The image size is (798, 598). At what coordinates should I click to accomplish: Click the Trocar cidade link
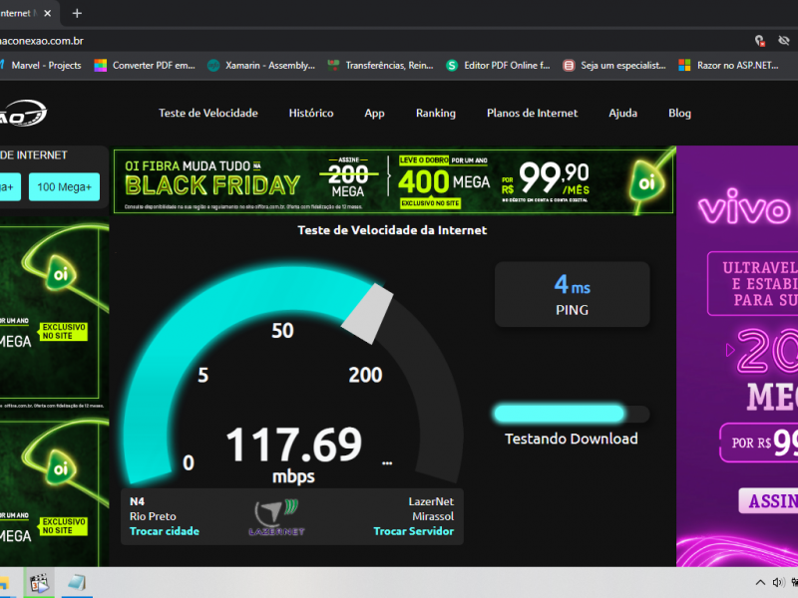pos(165,531)
